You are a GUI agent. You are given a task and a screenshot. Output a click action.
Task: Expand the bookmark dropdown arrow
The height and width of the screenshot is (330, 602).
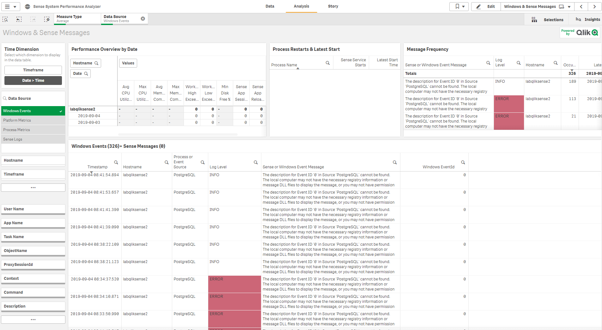463,6
